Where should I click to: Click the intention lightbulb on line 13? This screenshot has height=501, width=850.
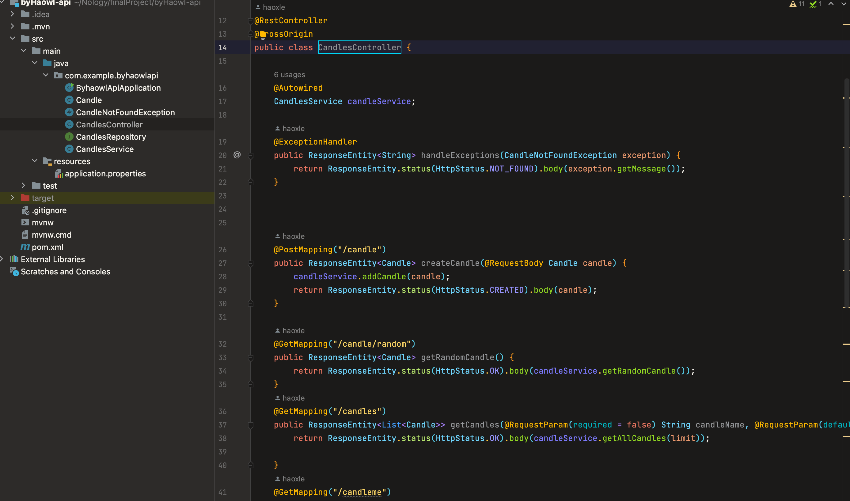[263, 34]
